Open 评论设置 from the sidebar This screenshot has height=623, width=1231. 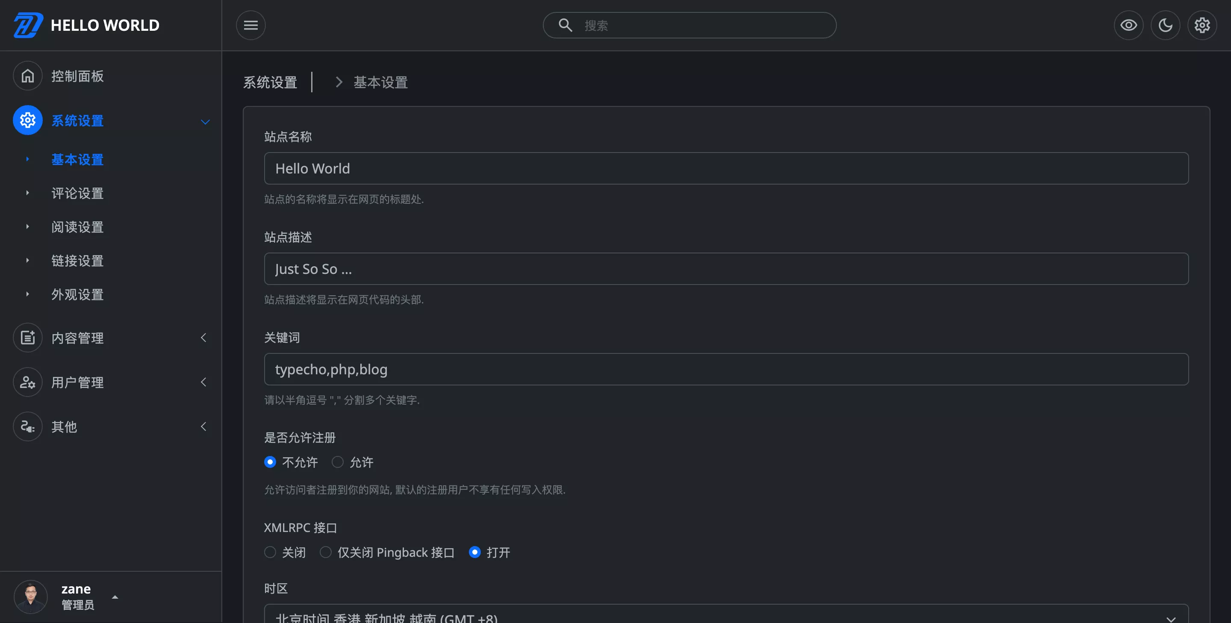(x=77, y=193)
